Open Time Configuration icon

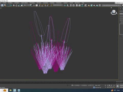pos(114,87)
